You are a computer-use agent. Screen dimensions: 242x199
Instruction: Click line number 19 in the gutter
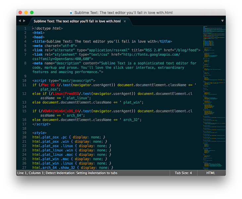(x=24, y=133)
